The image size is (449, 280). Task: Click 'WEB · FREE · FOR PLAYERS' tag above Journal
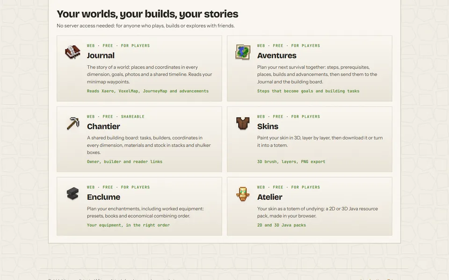pos(118,46)
